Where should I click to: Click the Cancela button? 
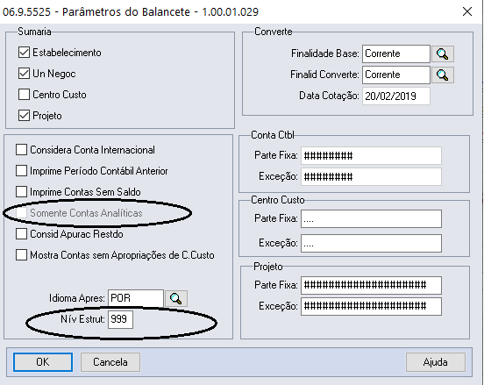click(110, 362)
